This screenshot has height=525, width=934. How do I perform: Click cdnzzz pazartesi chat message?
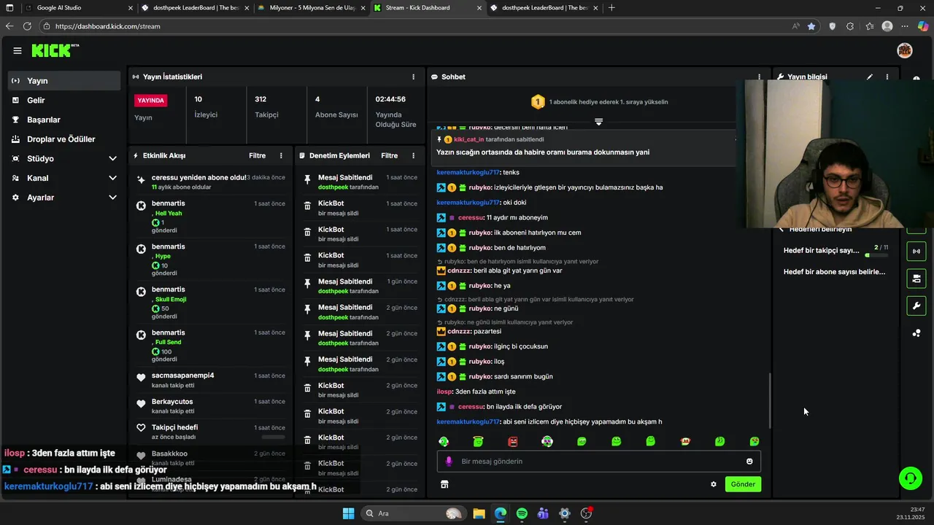click(469, 331)
